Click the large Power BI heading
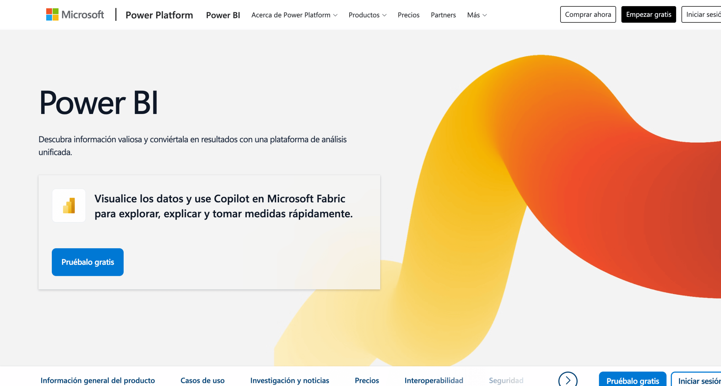 (98, 102)
